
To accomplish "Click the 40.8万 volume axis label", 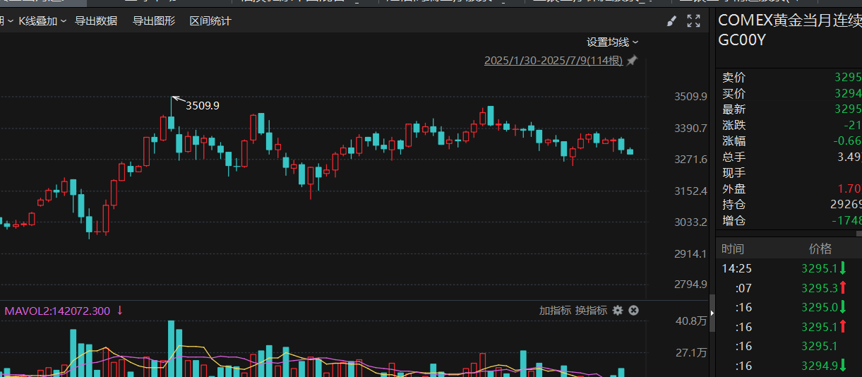I will (x=692, y=321).
